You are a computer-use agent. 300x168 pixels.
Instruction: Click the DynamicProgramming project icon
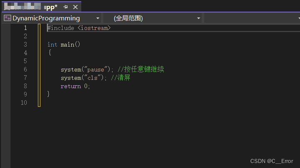pos(7,18)
